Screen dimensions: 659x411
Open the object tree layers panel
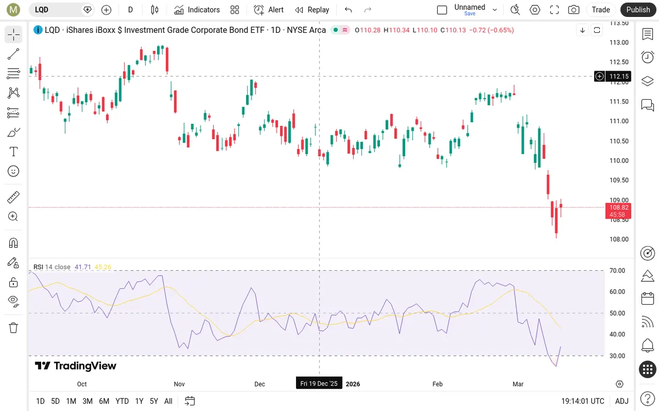(x=647, y=81)
